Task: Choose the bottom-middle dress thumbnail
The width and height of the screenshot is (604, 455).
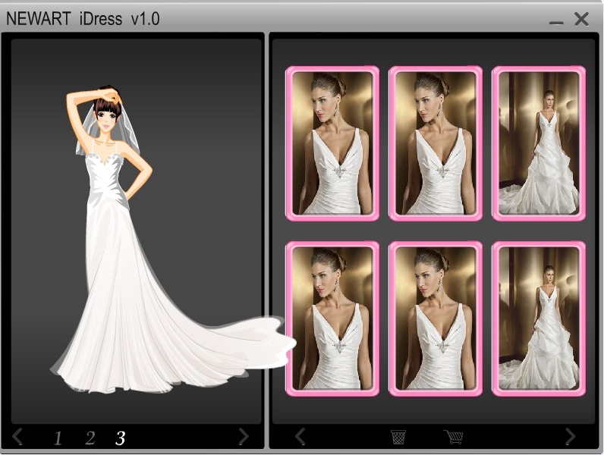Action: coord(435,318)
